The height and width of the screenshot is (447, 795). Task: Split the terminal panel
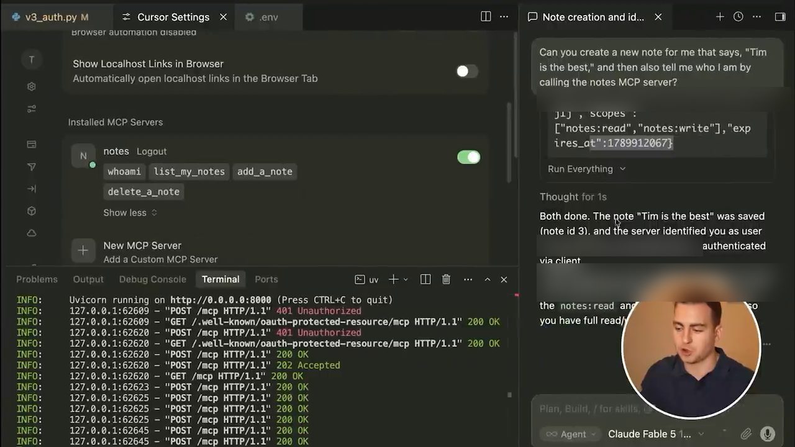click(425, 279)
